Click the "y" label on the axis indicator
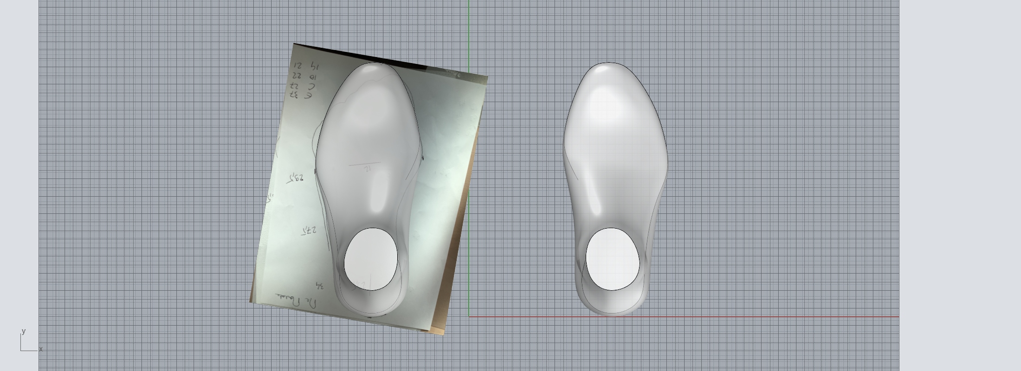The height and width of the screenshot is (371, 1021). (x=23, y=331)
